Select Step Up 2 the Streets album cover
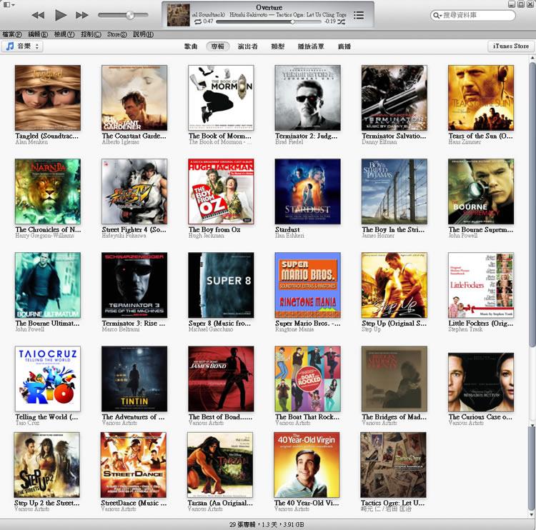 47,465
